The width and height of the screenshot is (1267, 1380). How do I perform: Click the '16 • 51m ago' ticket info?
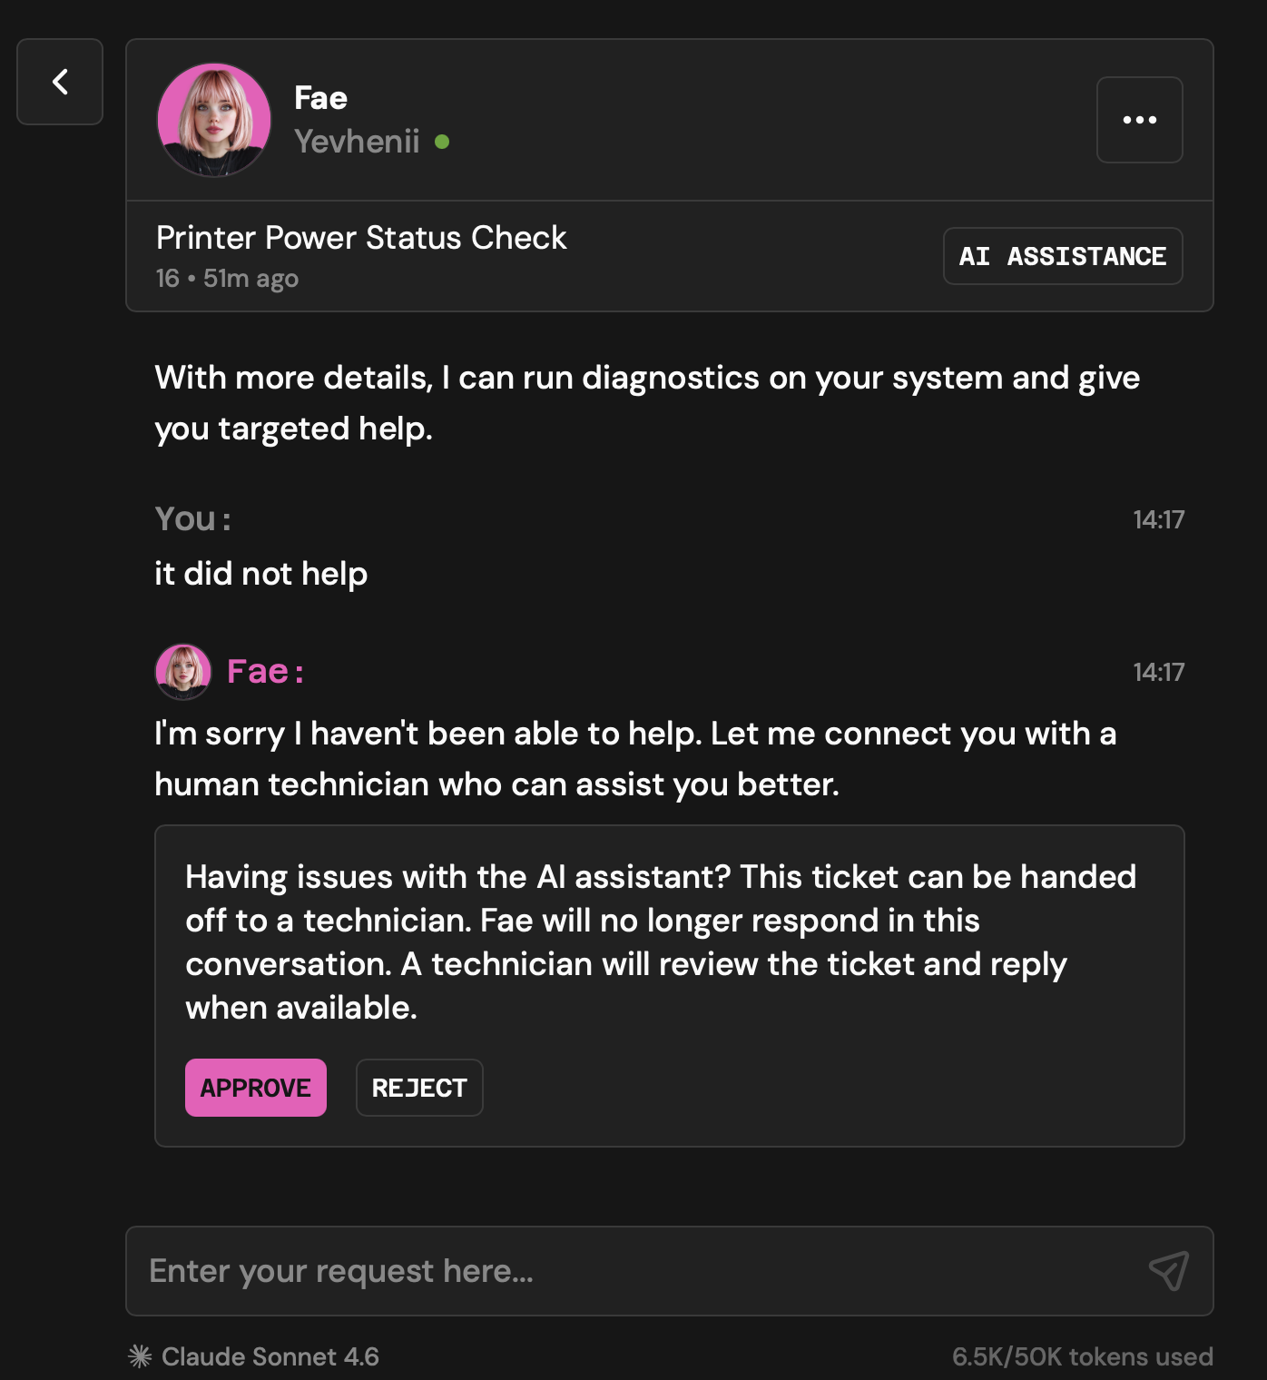[227, 279]
